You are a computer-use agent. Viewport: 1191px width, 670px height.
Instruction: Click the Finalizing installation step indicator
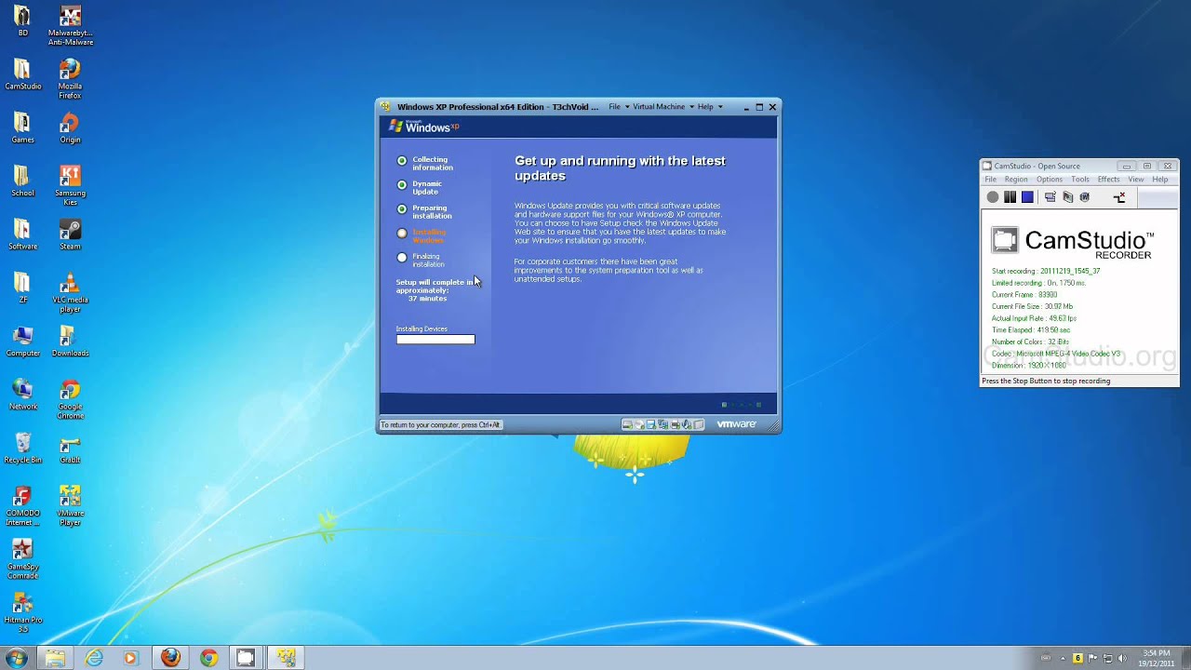[x=402, y=257]
